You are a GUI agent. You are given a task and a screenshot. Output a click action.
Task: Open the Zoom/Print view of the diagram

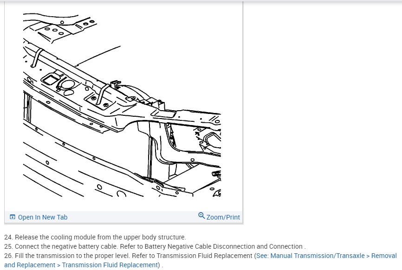[223, 217]
